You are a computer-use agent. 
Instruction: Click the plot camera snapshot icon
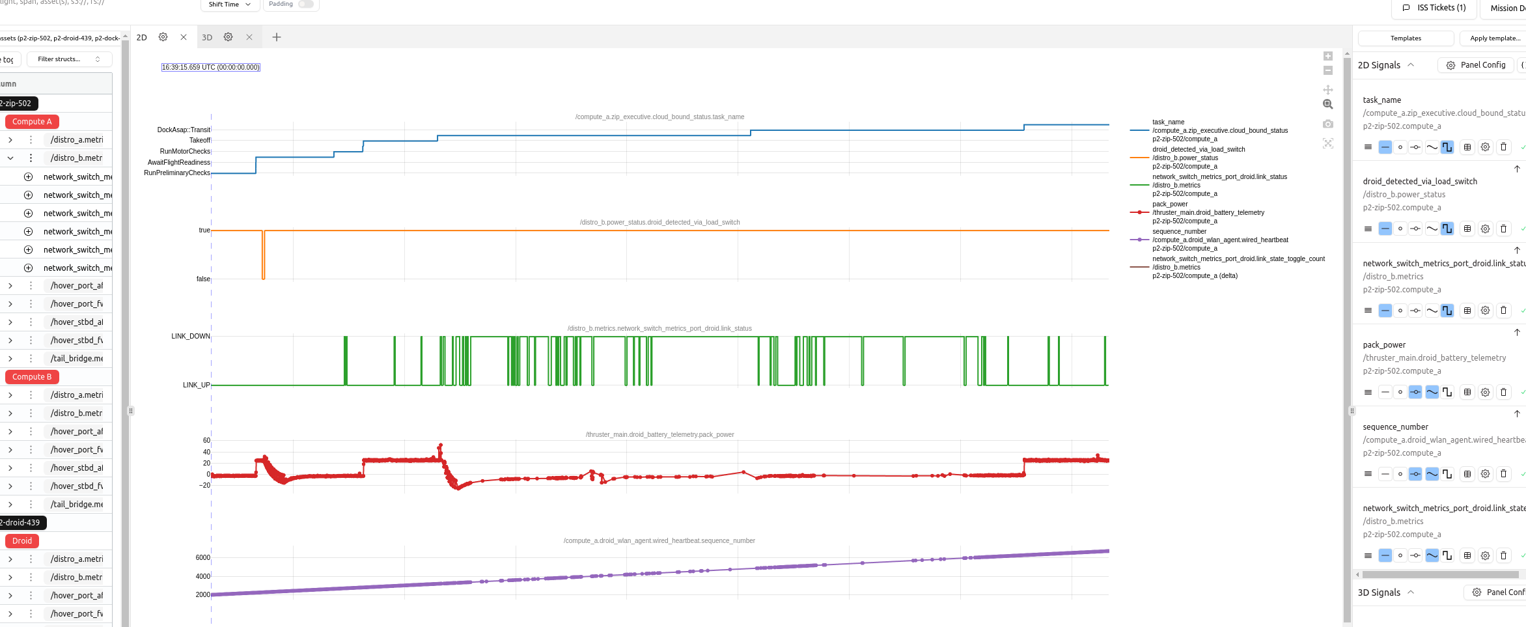[1328, 124]
